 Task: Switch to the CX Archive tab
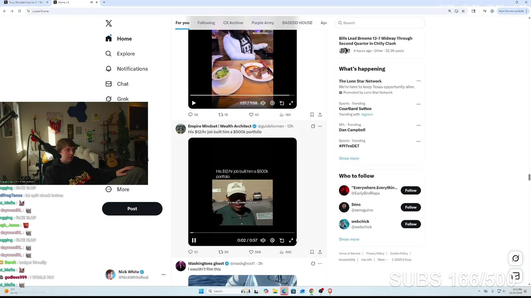(x=233, y=23)
